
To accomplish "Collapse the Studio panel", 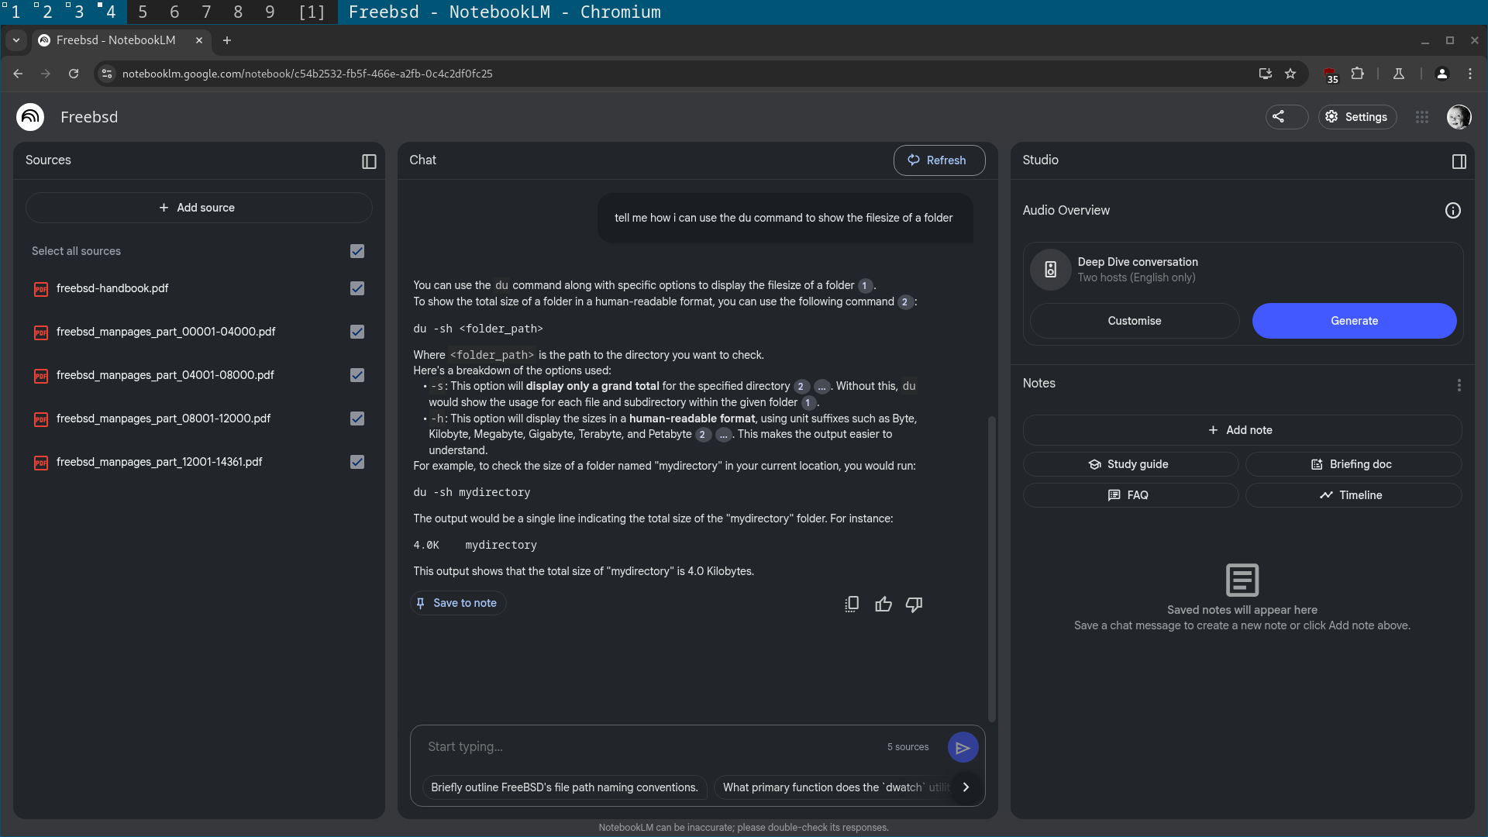I will point(1459,161).
